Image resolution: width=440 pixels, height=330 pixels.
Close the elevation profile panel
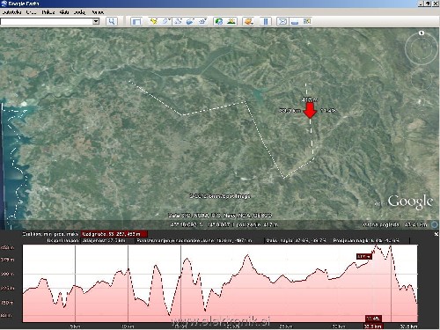coord(436,234)
